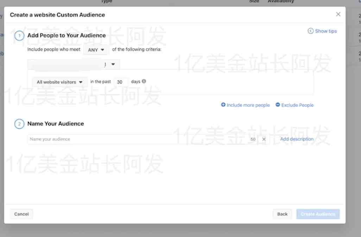The height and width of the screenshot is (237, 361).
Task: Open the blurred pixel source dropdown
Action: tap(74, 64)
